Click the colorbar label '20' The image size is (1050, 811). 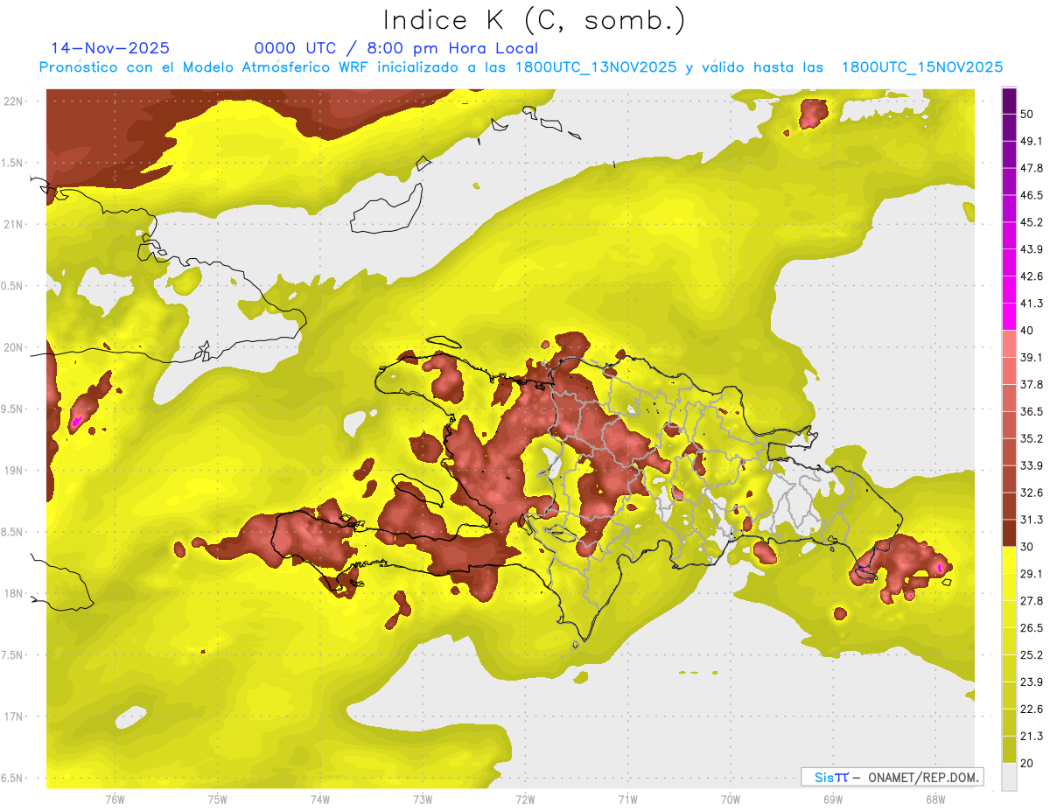click(1027, 763)
